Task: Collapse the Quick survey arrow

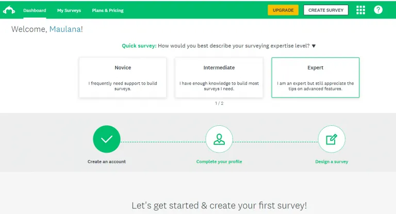Action: tap(313, 46)
